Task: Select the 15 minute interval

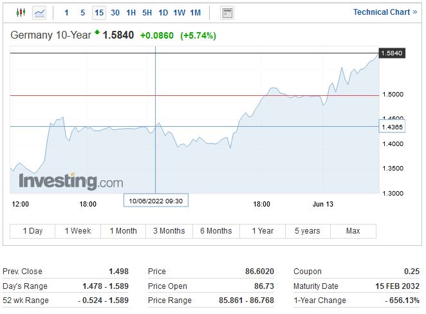Action: tap(98, 12)
